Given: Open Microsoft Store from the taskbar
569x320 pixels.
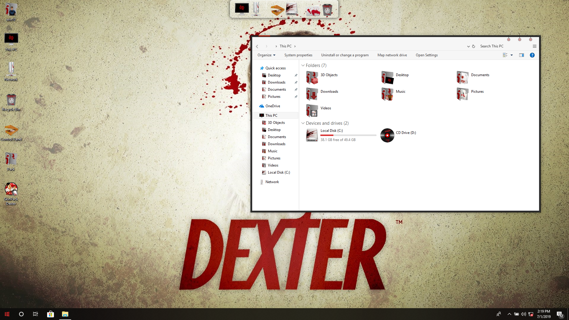Looking at the screenshot, I should click(50, 314).
